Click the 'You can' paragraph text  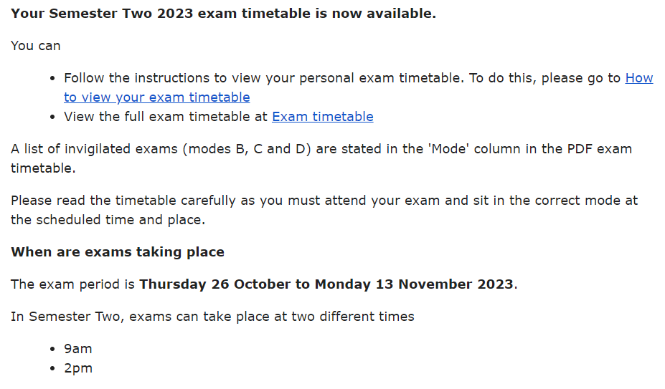(x=36, y=46)
